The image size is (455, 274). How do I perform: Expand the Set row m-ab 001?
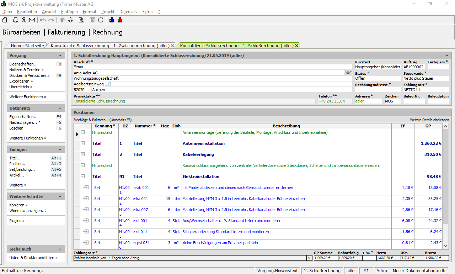click(86, 188)
